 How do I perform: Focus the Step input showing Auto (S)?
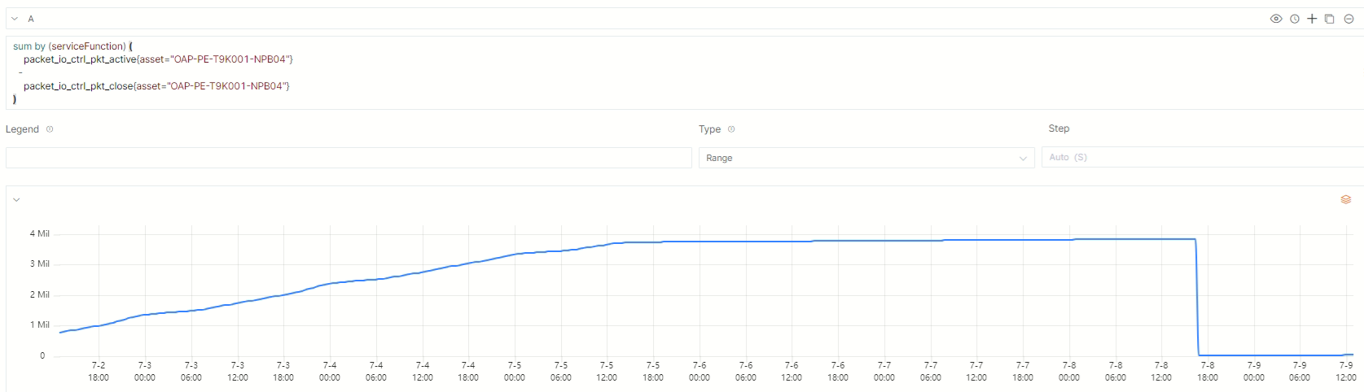coord(1201,157)
